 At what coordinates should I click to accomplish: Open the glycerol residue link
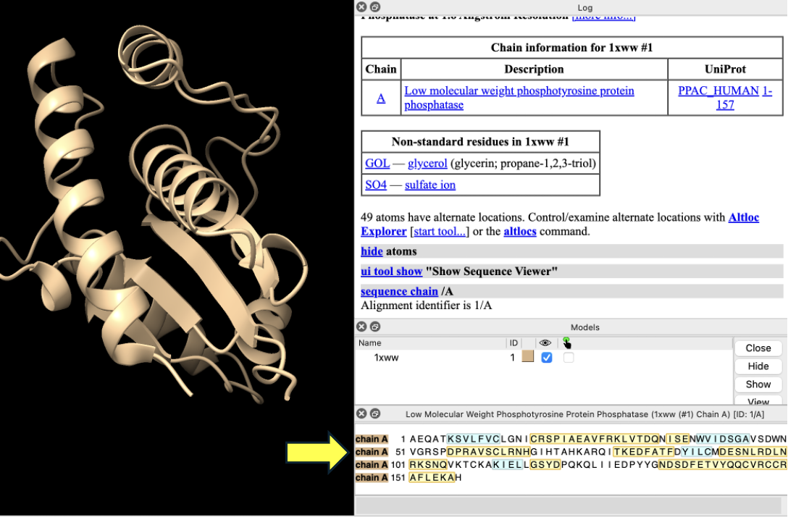coord(427,164)
